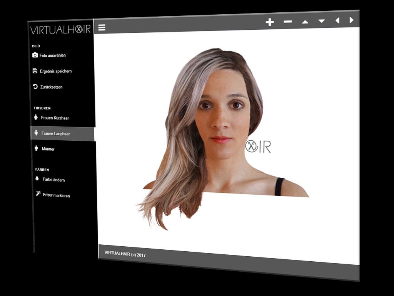Click the droplet icon for Farbe ändern
Image resolution: width=394 pixels, height=296 pixels.
tap(37, 178)
